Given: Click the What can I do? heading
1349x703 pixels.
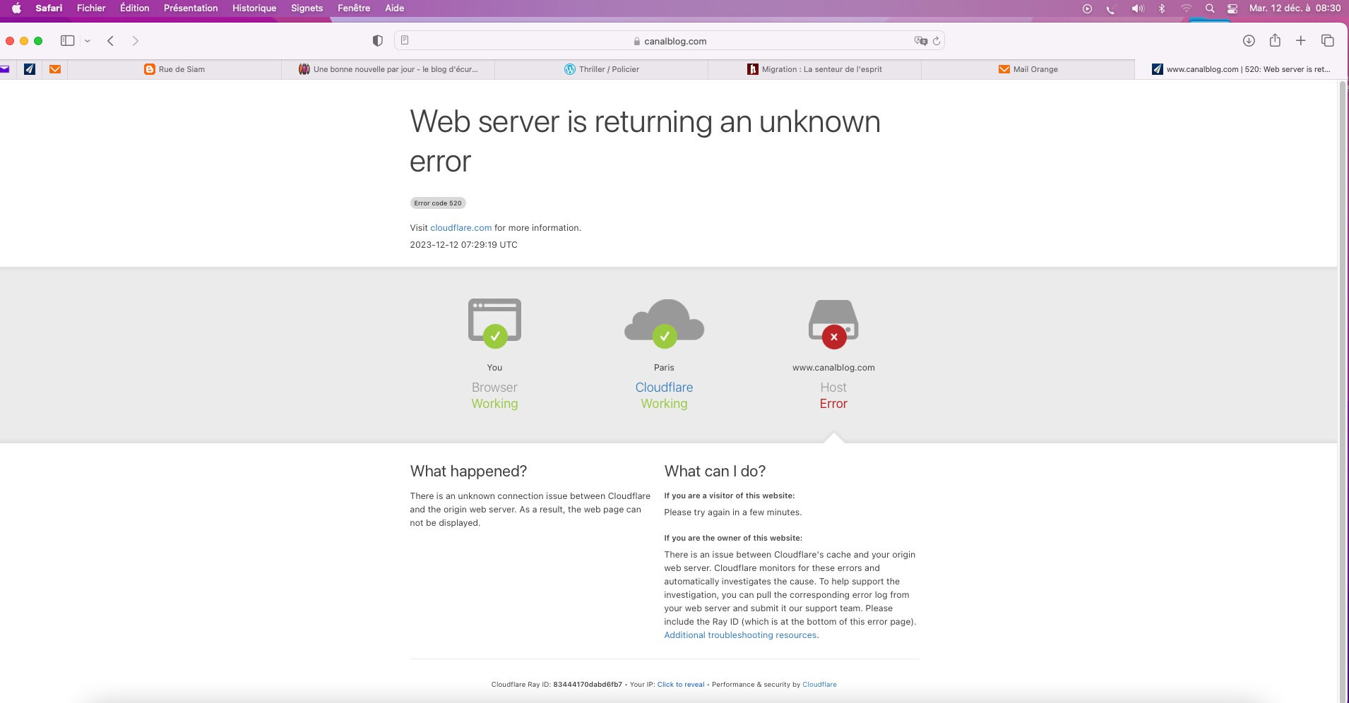Looking at the screenshot, I should coord(715,471).
